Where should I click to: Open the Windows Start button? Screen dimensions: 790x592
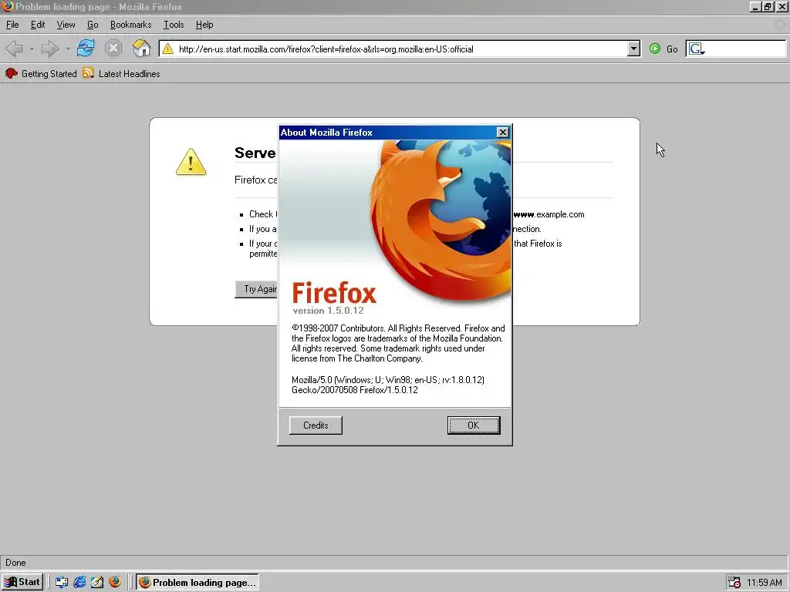pos(22,582)
